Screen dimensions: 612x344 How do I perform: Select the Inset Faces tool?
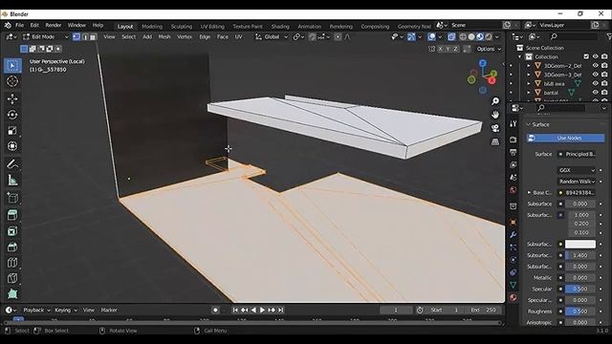[12, 231]
